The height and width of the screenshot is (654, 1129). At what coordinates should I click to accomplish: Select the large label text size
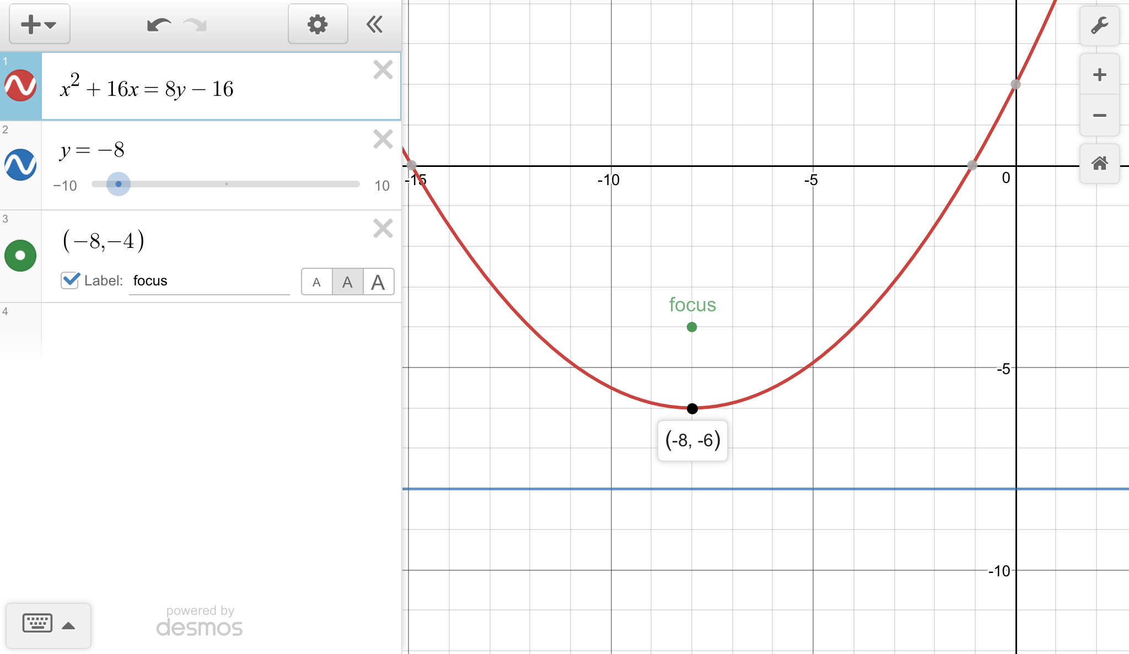[378, 282]
